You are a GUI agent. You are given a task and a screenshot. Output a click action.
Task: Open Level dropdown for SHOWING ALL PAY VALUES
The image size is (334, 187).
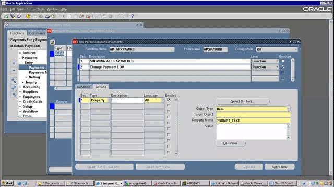(277, 61)
